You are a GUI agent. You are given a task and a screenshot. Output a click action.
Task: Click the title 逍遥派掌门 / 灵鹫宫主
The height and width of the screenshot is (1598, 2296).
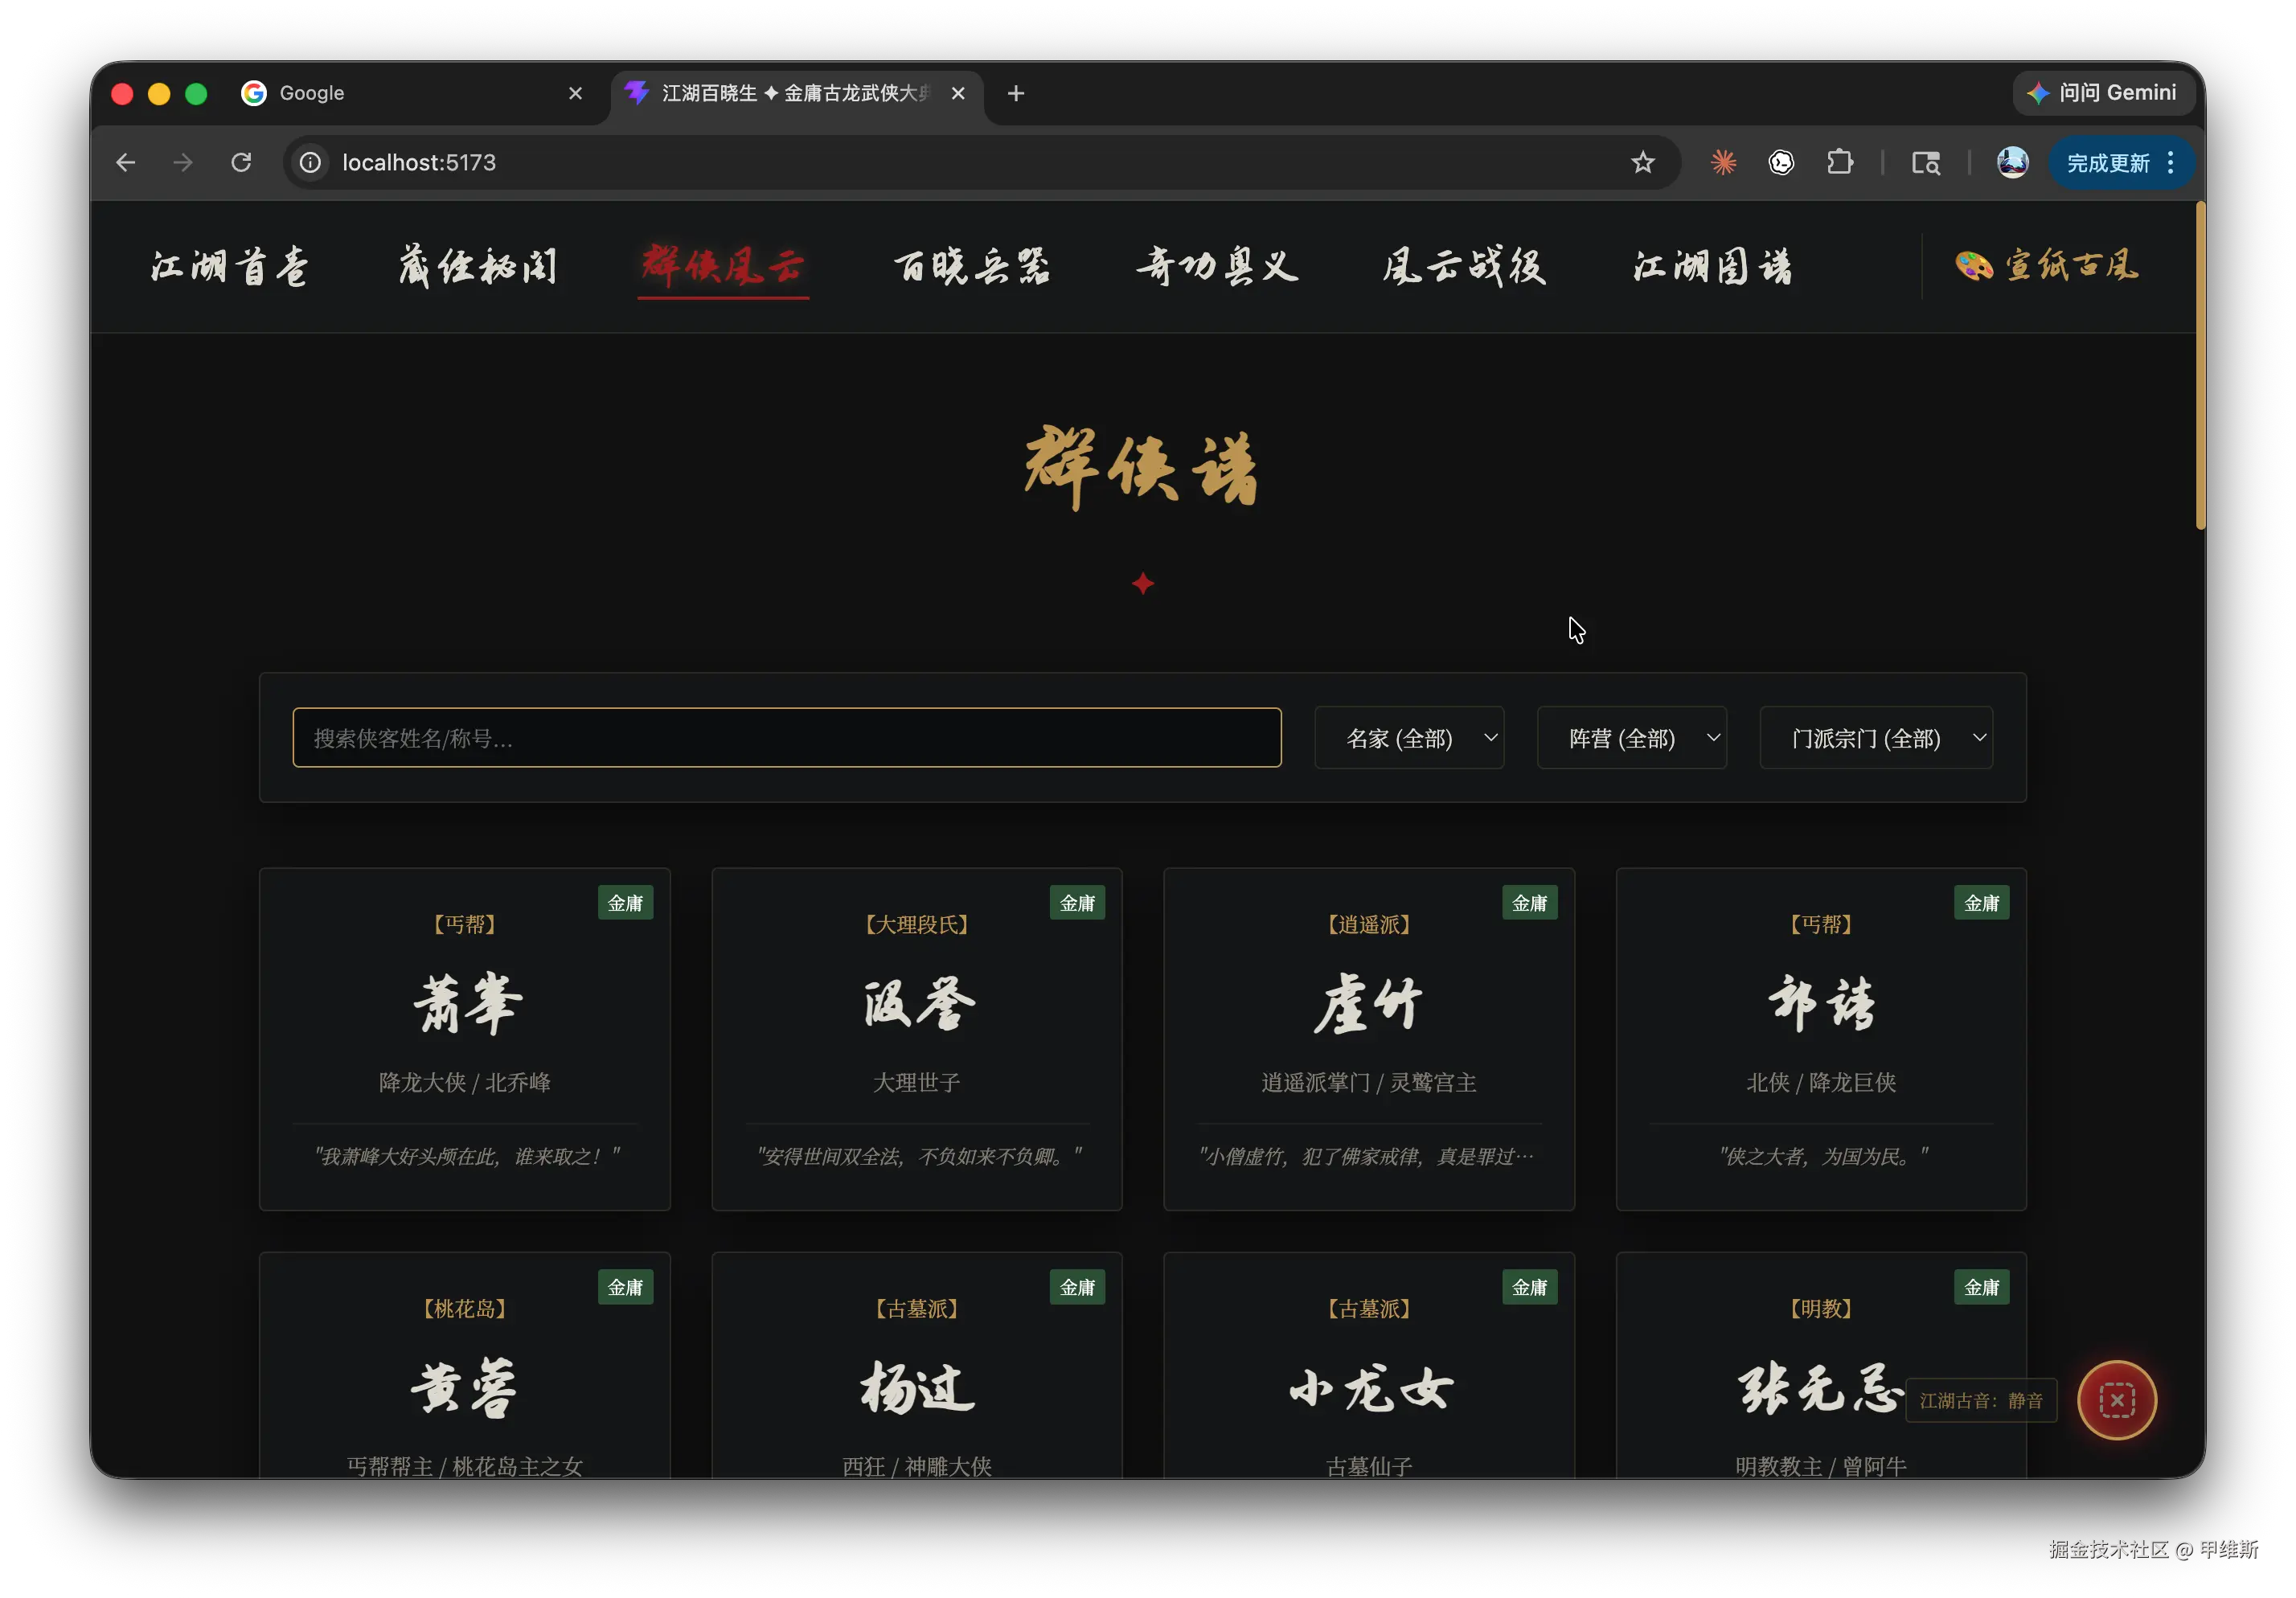point(1369,1082)
